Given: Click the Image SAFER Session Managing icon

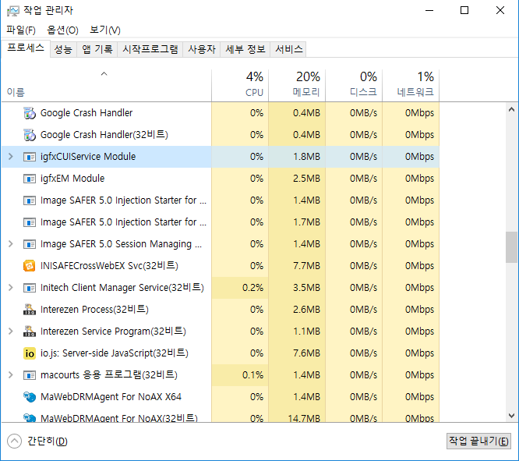Looking at the screenshot, I should (x=30, y=244).
